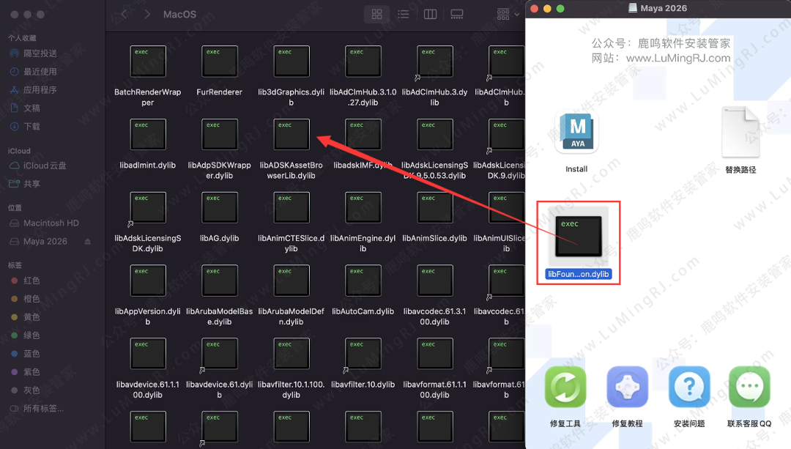Switch Finder to column view
The width and height of the screenshot is (791, 449).
tap(430, 14)
